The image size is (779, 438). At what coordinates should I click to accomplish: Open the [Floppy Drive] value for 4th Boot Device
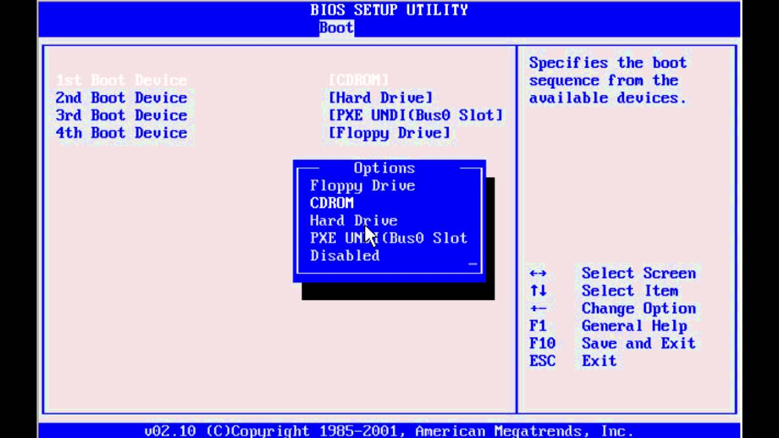coord(389,133)
